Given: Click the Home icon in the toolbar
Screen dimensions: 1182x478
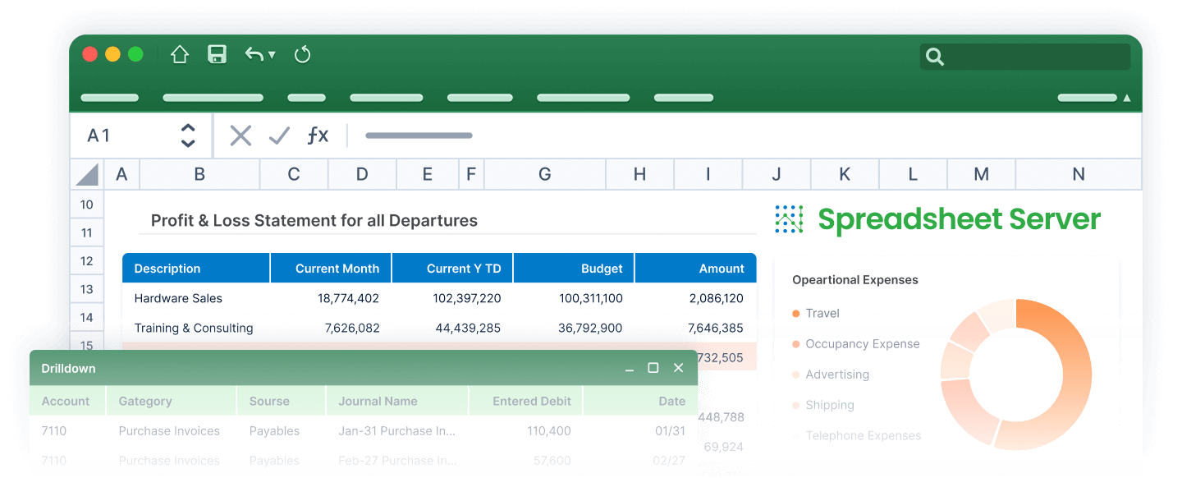Looking at the screenshot, I should coord(179,54).
